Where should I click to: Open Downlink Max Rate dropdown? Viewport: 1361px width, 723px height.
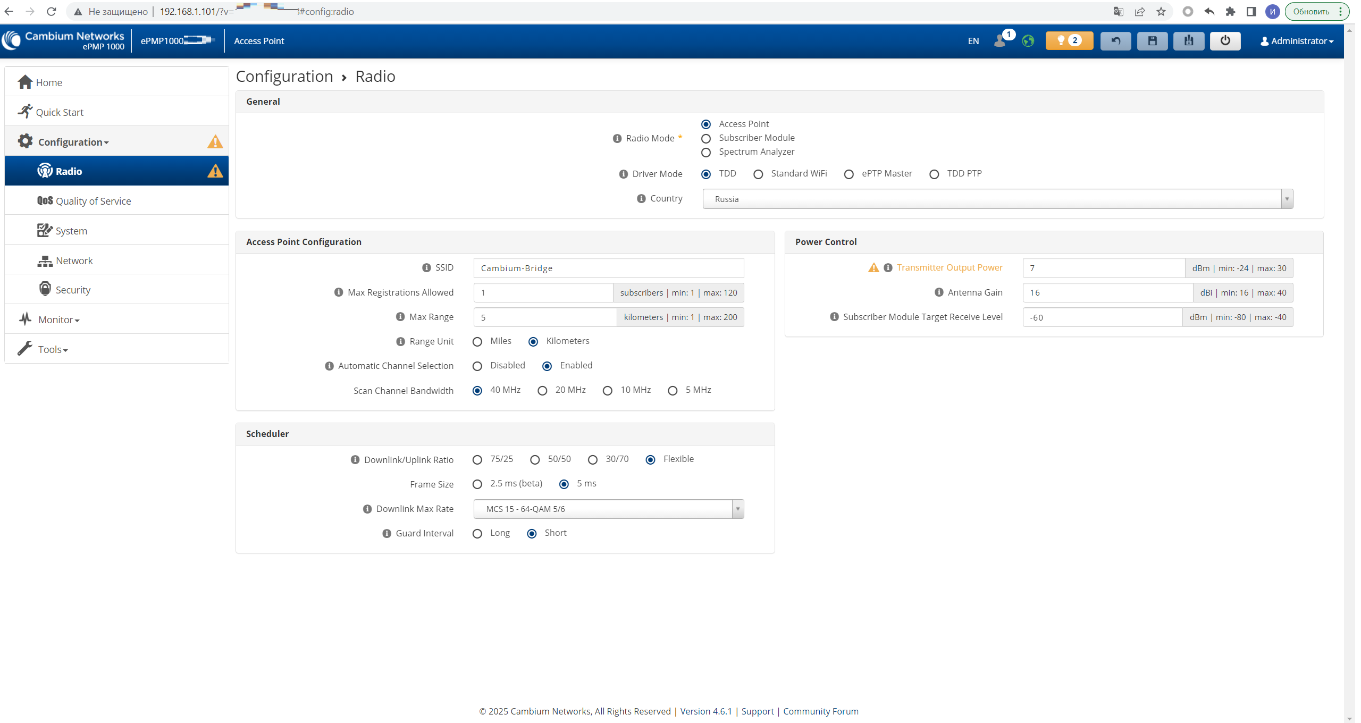pyautogui.click(x=608, y=509)
